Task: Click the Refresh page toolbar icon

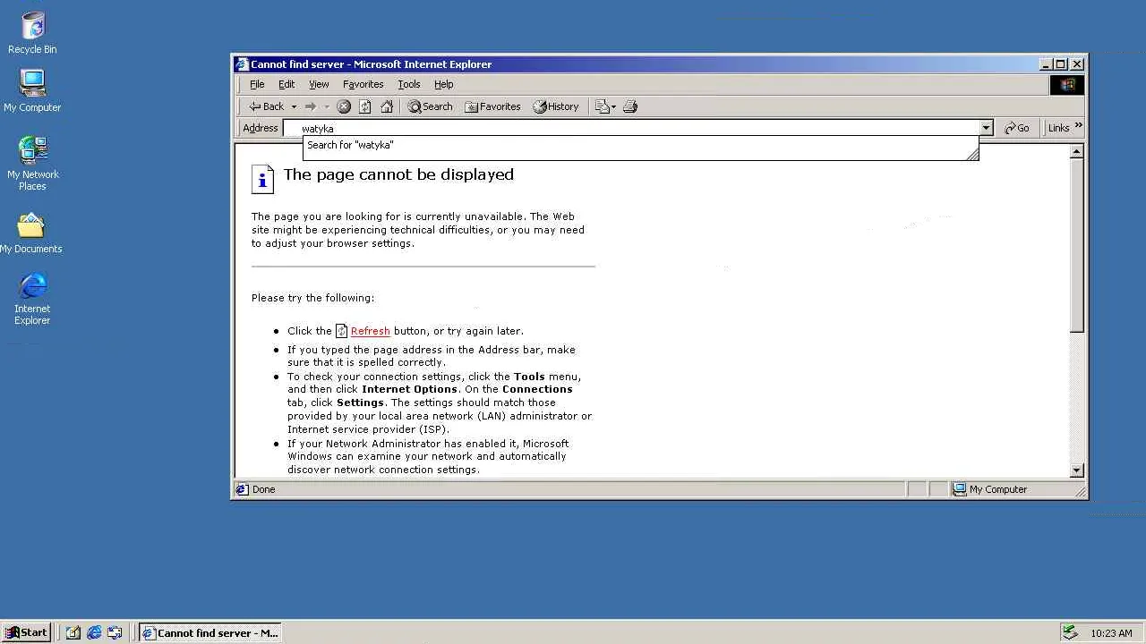Action: [x=365, y=106]
